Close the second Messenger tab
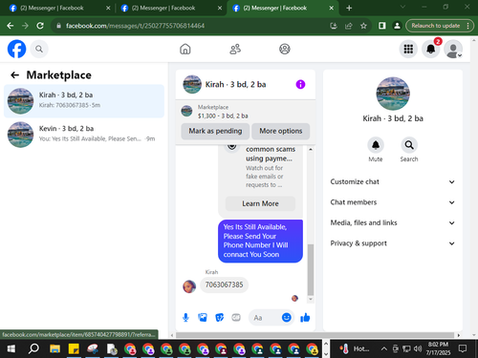The image size is (478, 358). coord(220,8)
